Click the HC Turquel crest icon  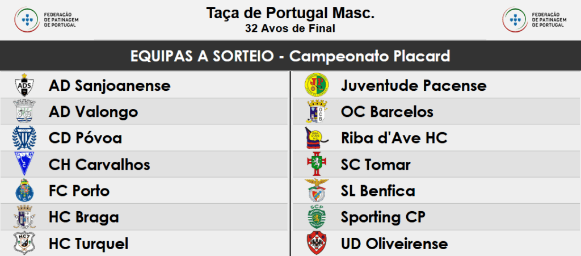(24, 244)
